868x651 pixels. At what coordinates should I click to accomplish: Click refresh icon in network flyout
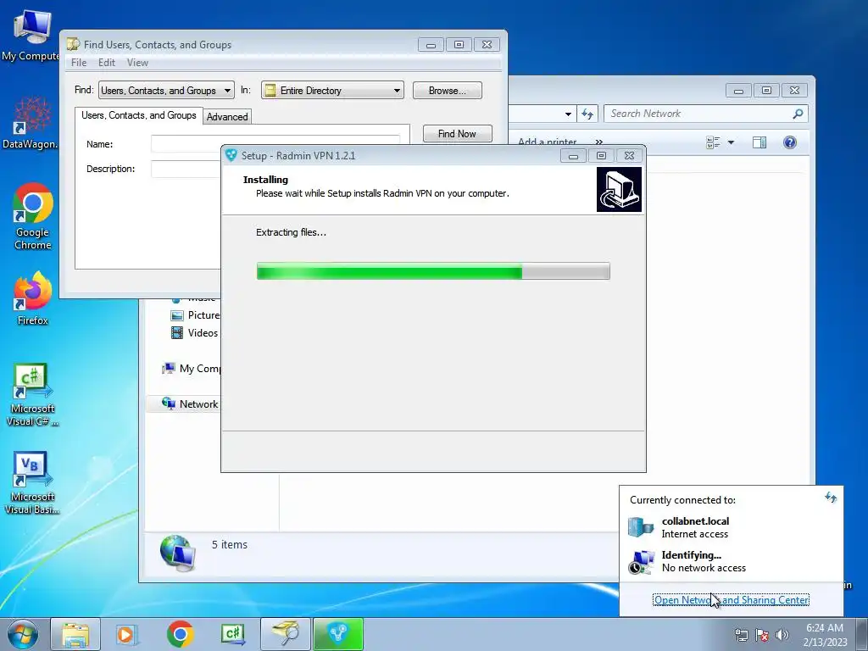[831, 497]
